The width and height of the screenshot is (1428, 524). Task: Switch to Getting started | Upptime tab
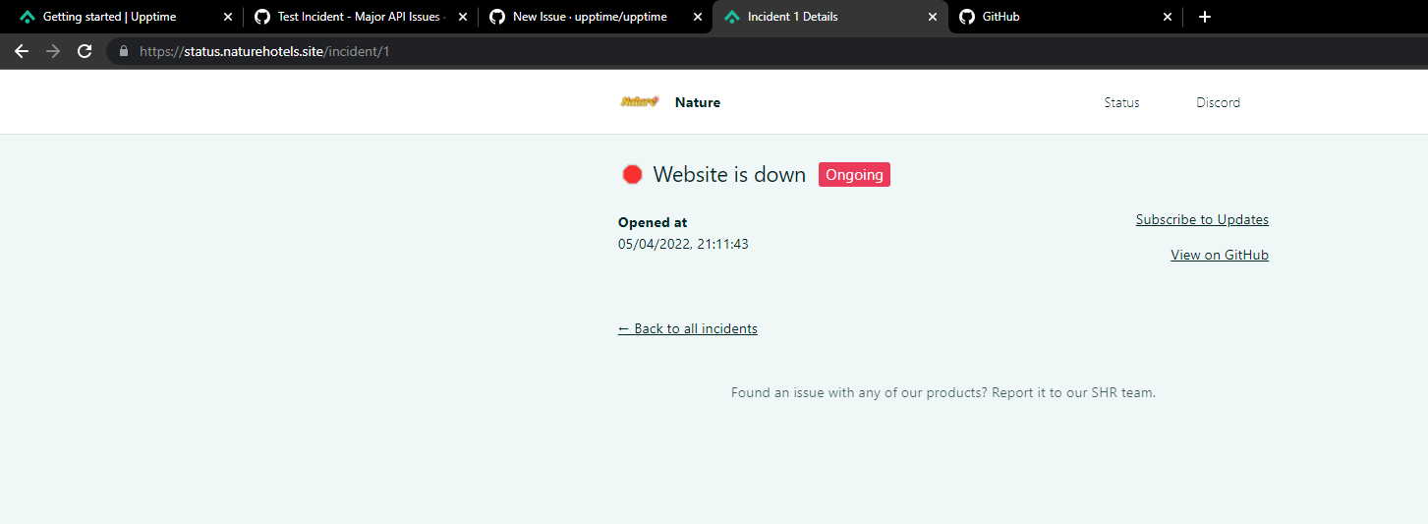[x=125, y=17]
